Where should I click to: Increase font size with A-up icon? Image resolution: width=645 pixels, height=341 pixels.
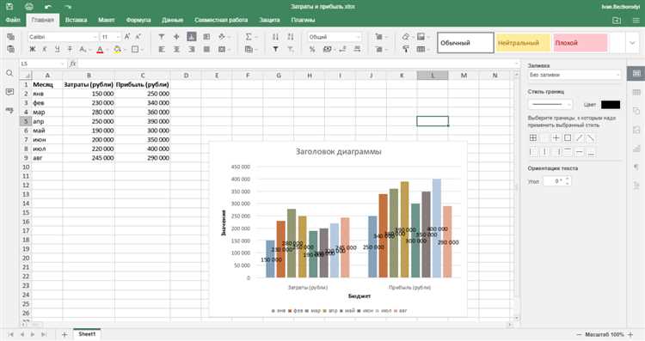point(127,37)
